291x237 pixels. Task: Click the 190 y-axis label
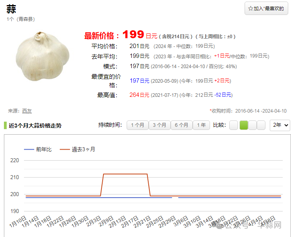pos(15,211)
